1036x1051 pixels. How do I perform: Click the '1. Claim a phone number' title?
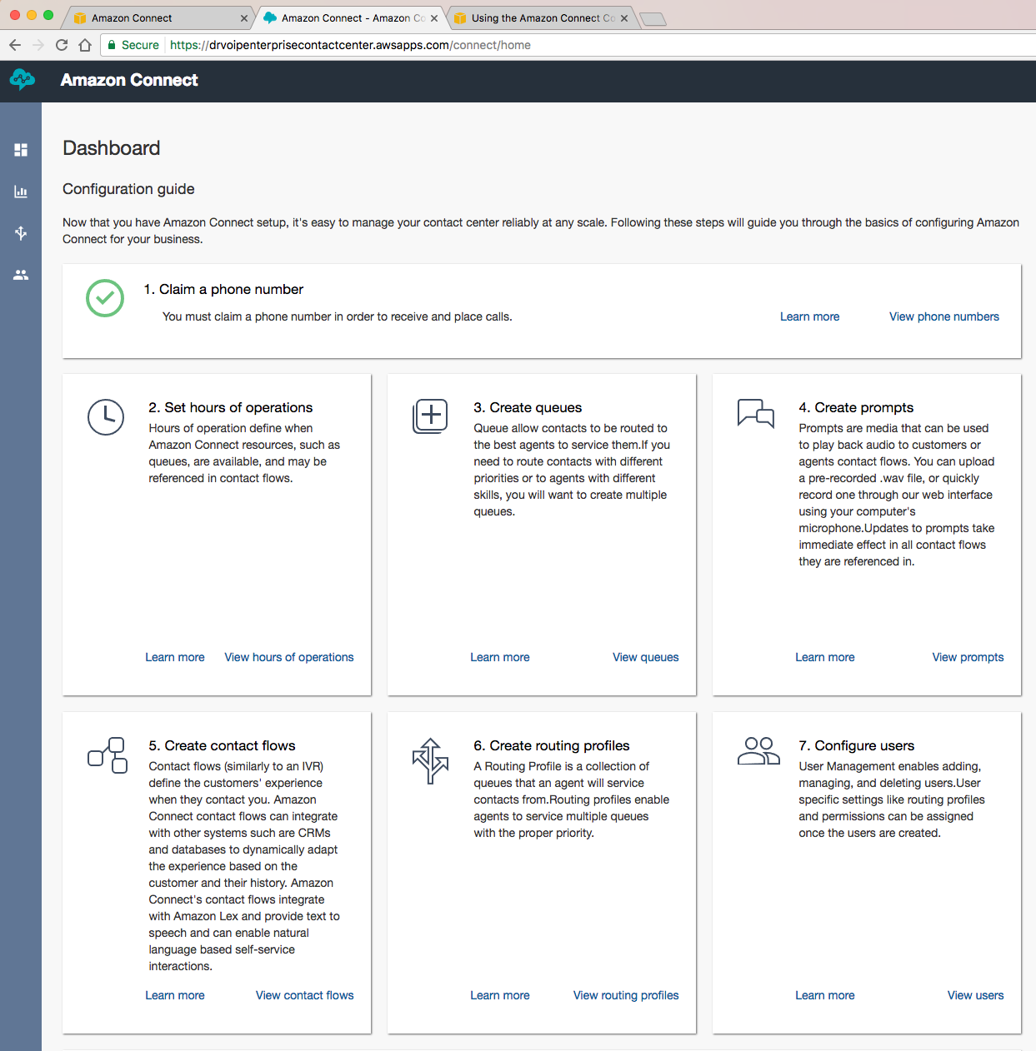coord(223,289)
